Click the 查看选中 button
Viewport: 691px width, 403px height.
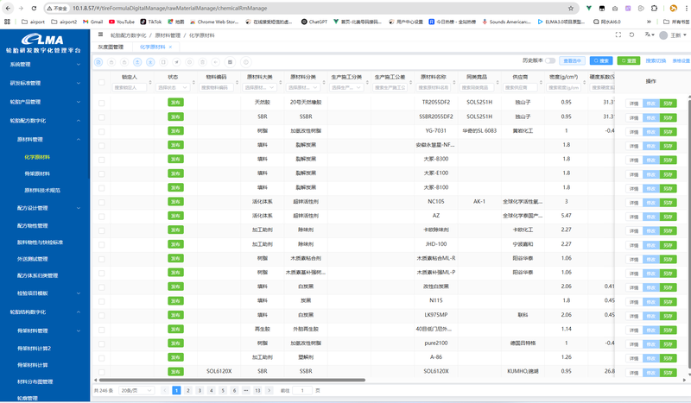572,60
